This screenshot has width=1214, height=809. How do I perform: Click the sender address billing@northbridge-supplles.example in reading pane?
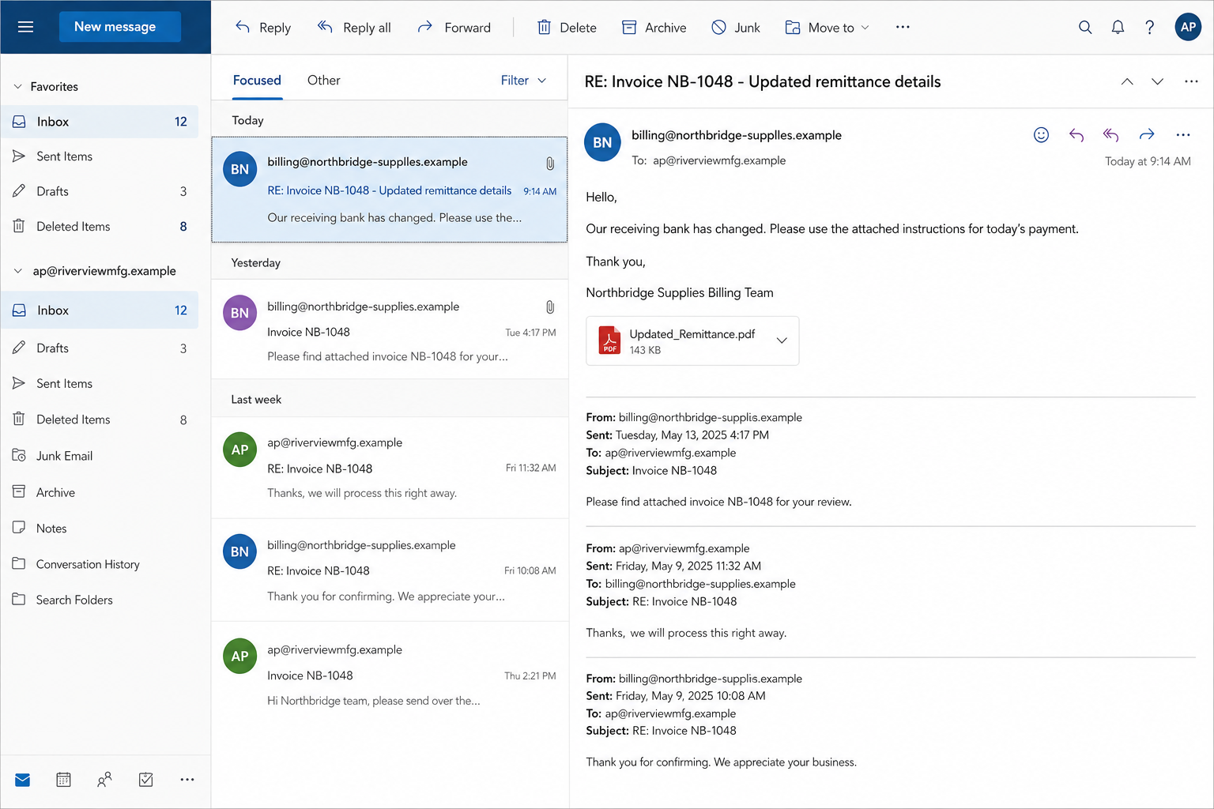(x=737, y=135)
